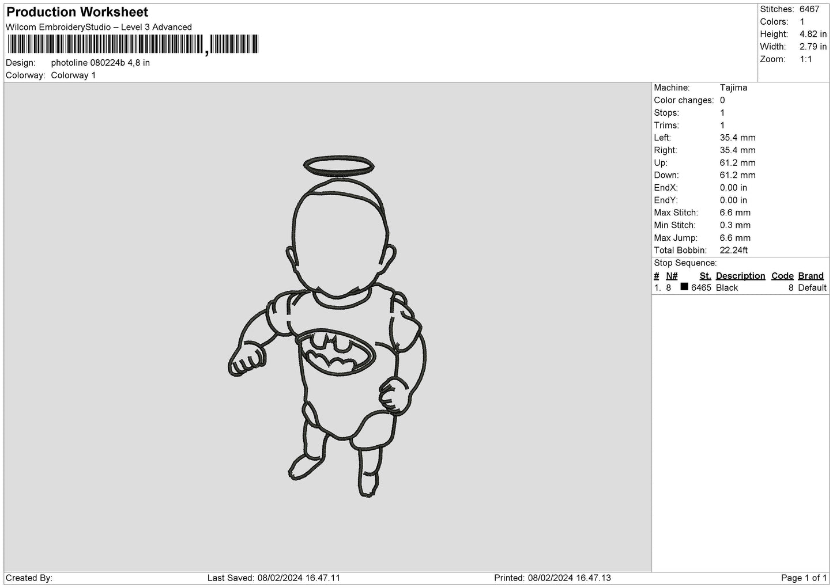Image resolution: width=833 pixels, height=588 pixels.
Task: Select the 'Colorway 1' value
Action: (73, 75)
